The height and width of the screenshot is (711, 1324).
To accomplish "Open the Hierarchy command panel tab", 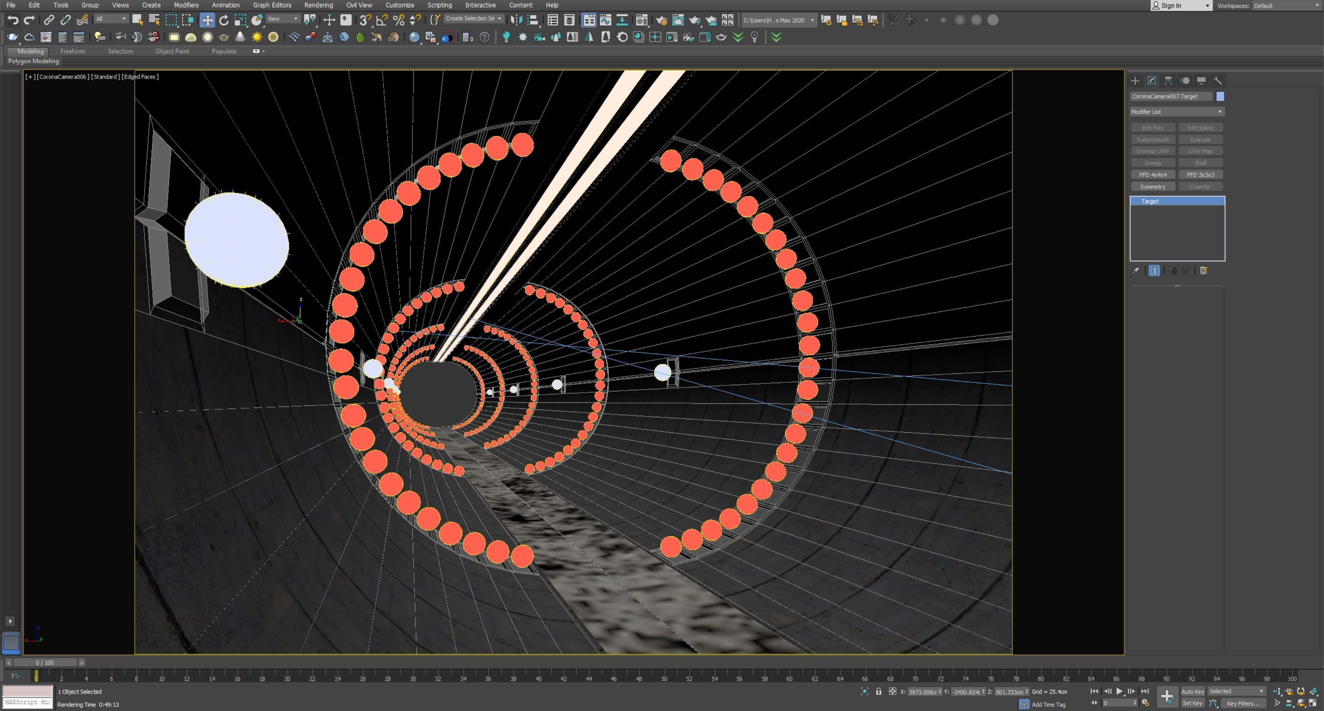I will point(1168,81).
